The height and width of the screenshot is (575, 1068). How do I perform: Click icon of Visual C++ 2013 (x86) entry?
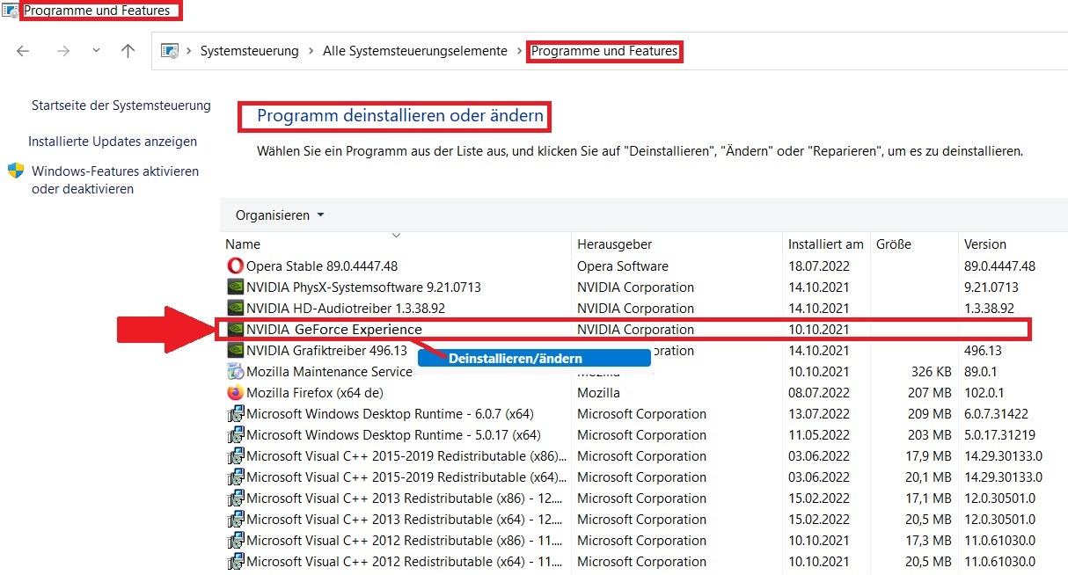235,498
